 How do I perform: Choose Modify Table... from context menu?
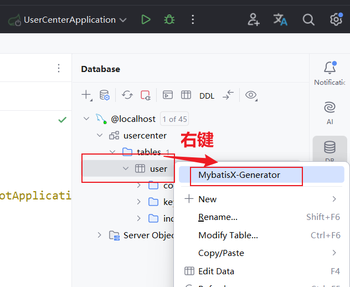[x=261, y=235]
